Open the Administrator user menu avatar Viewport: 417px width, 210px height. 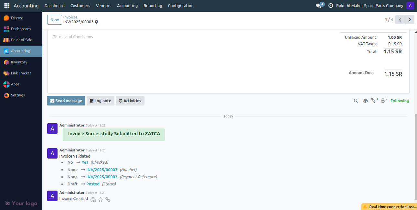tap(410, 6)
